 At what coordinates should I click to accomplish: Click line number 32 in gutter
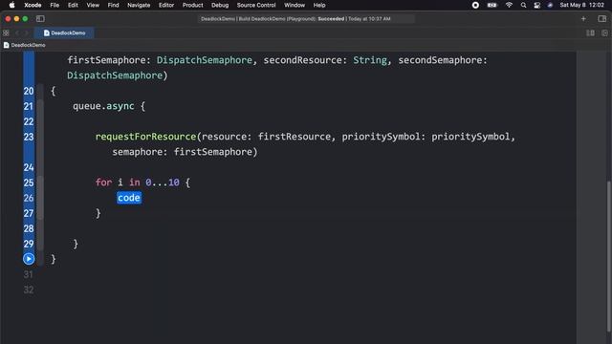[x=29, y=290]
